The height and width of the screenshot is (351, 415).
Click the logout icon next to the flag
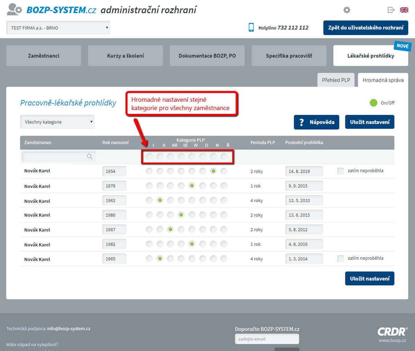391,10
